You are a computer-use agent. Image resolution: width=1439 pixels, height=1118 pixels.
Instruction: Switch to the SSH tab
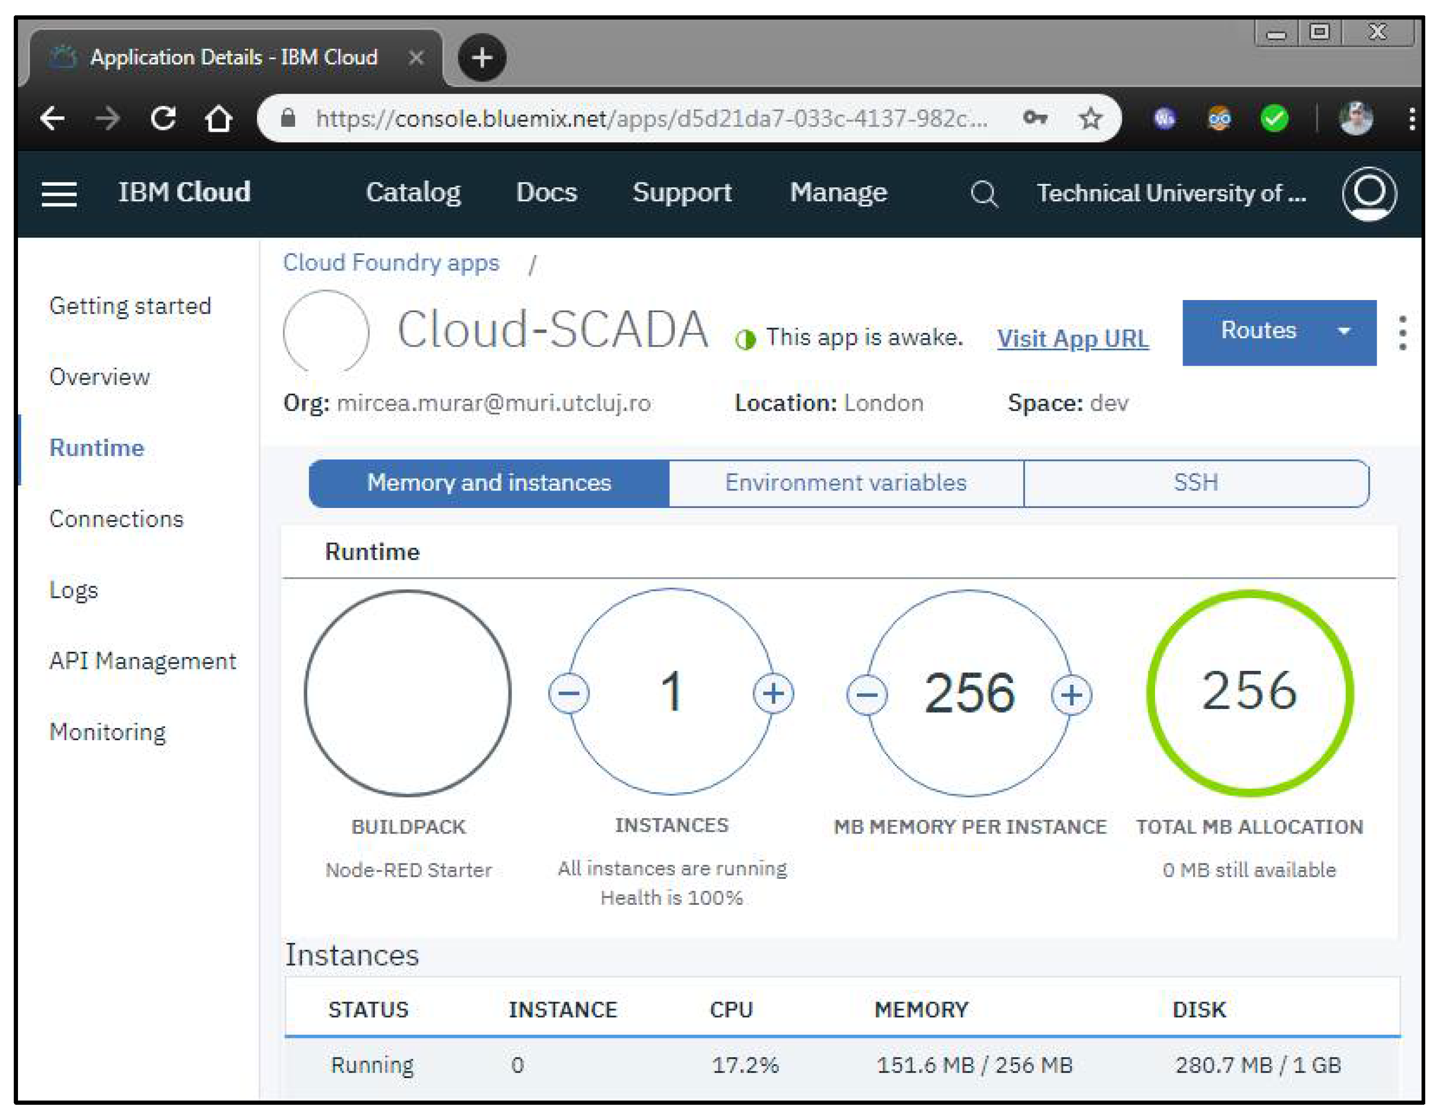tap(1195, 483)
